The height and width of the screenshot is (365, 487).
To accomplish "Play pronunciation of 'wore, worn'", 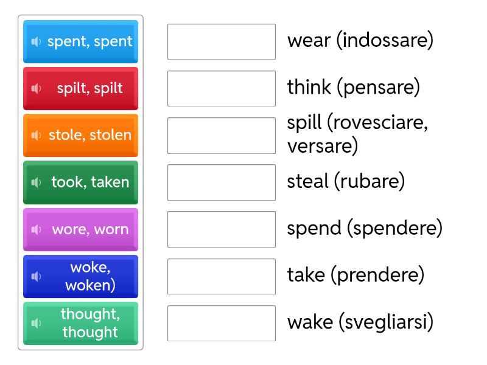I will click(x=36, y=229).
